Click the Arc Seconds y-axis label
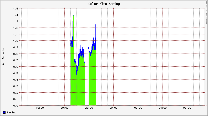The width and height of the screenshot is (208, 116). (x=3, y=57)
